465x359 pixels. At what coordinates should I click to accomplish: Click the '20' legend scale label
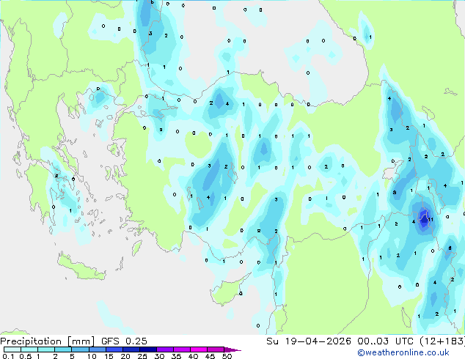coord(125,356)
